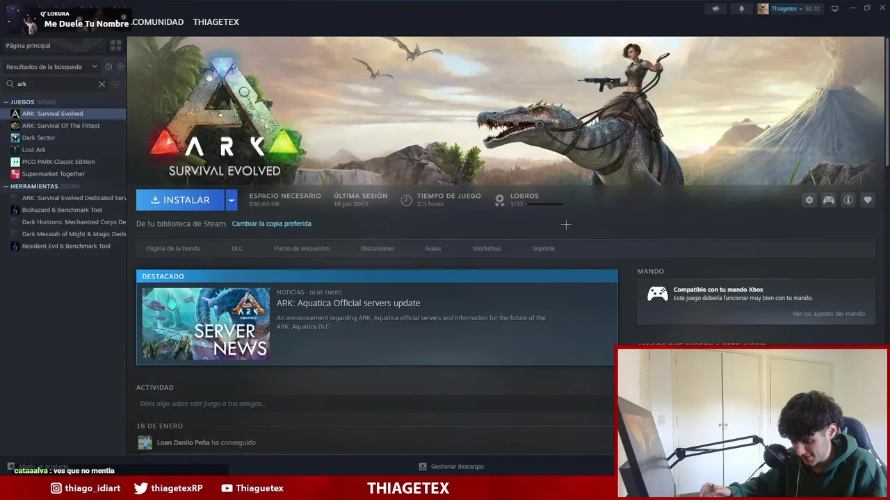Click the Thiagetex profile avatar
The image size is (890, 500).
pyautogui.click(x=763, y=8)
